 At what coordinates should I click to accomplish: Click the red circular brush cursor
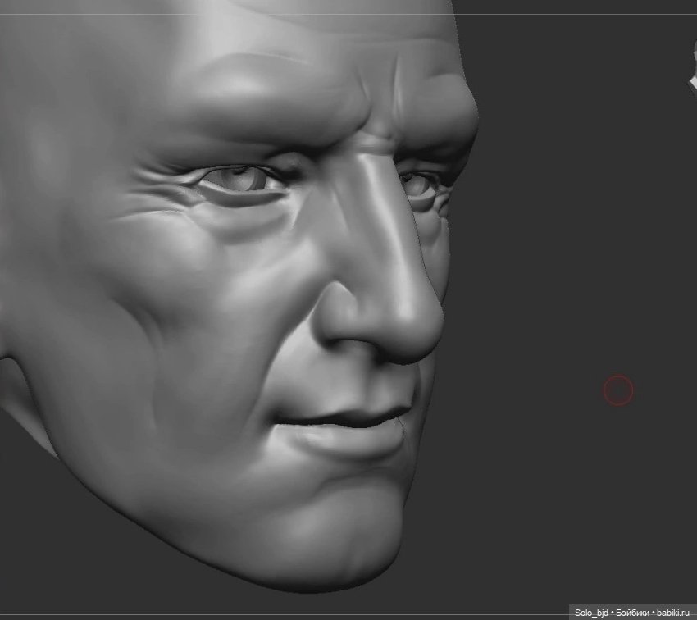click(618, 391)
